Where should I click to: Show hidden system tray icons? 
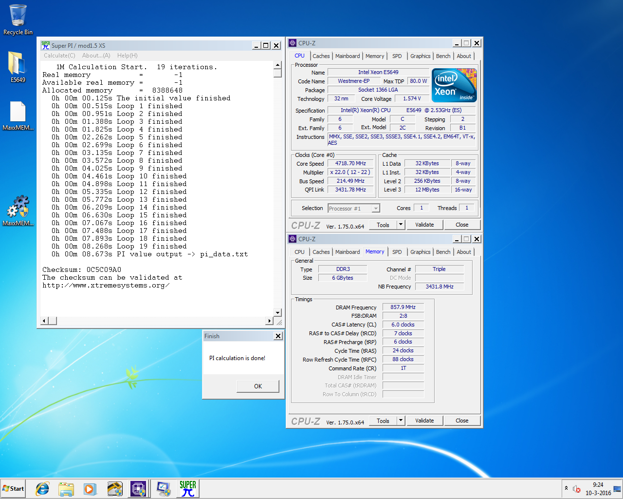(x=566, y=488)
